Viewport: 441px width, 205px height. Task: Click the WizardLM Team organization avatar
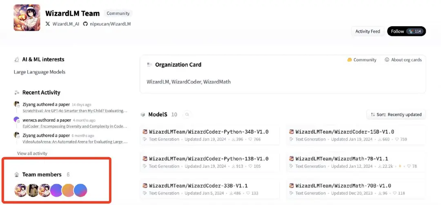point(27,18)
